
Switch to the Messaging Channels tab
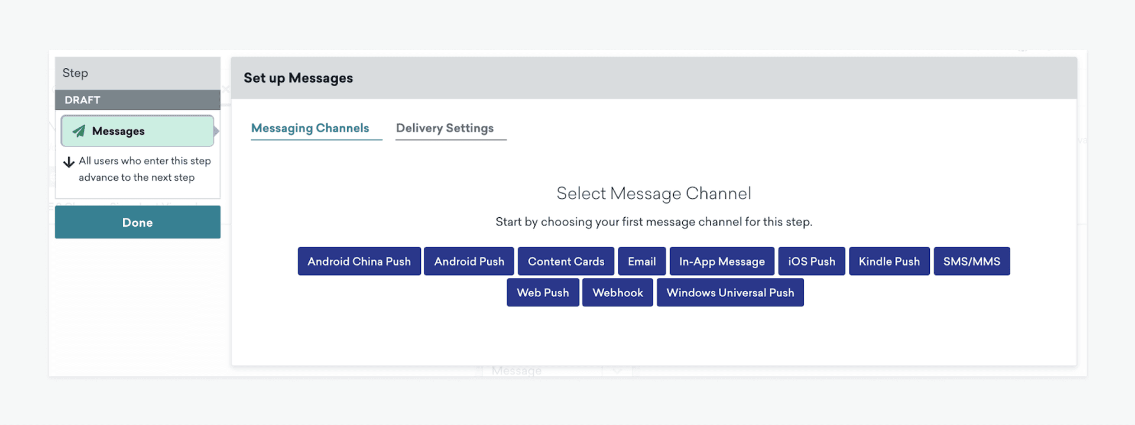310,128
